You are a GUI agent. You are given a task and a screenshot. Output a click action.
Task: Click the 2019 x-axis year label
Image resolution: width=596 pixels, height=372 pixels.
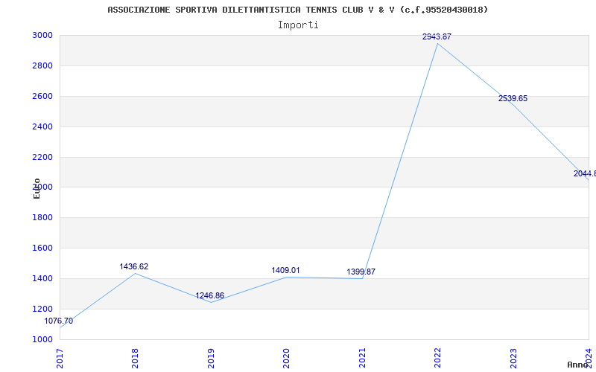click(x=211, y=359)
